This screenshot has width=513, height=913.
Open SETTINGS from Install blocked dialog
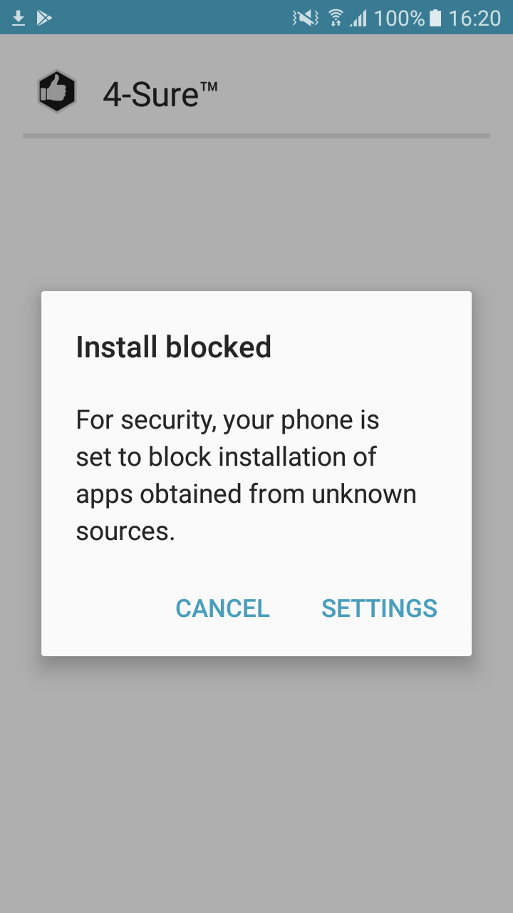coord(379,608)
